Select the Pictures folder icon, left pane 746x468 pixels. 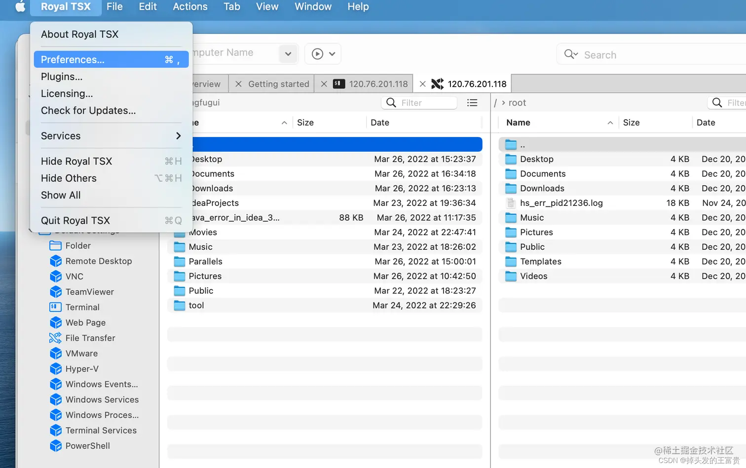pyautogui.click(x=180, y=276)
